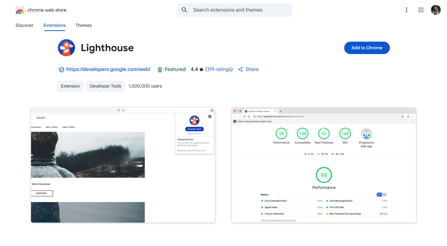Screen dimensions: 447x246
Task: Add Lighthouse to Chrome
Action: [367, 48]
